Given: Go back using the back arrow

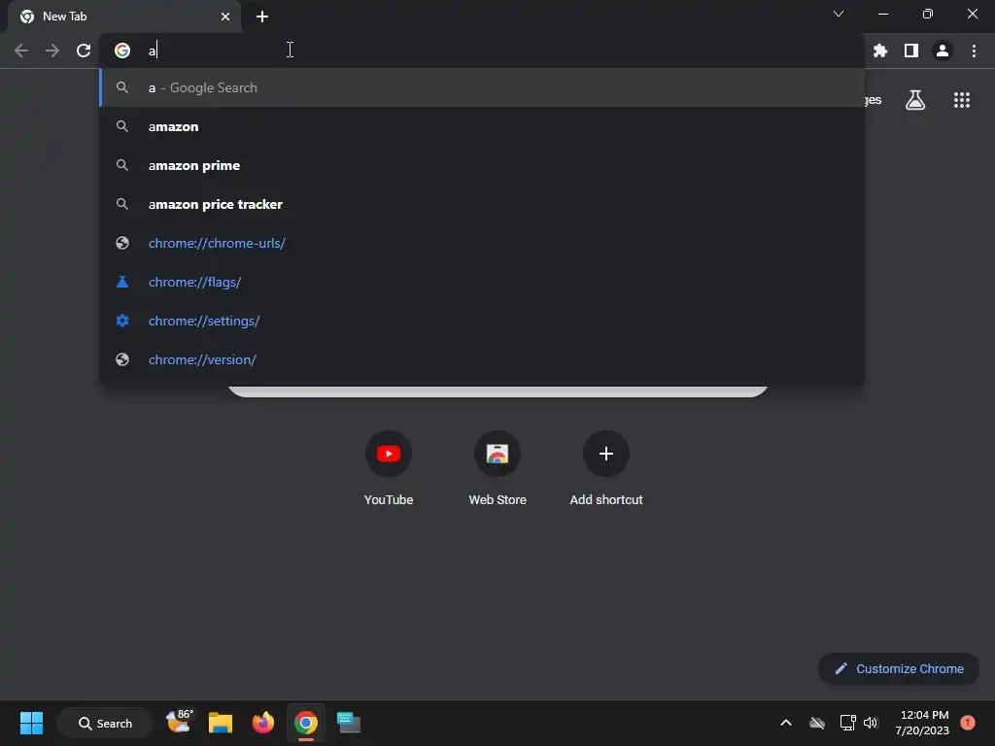Looking at the screenshot, I should pos(21,51).
